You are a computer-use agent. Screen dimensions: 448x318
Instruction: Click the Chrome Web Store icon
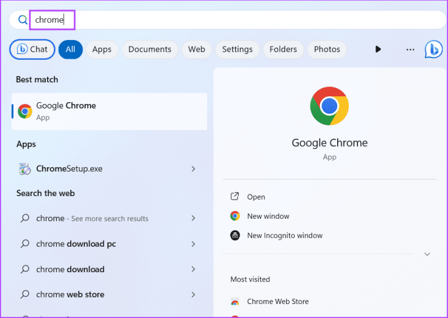click(235, 302)
